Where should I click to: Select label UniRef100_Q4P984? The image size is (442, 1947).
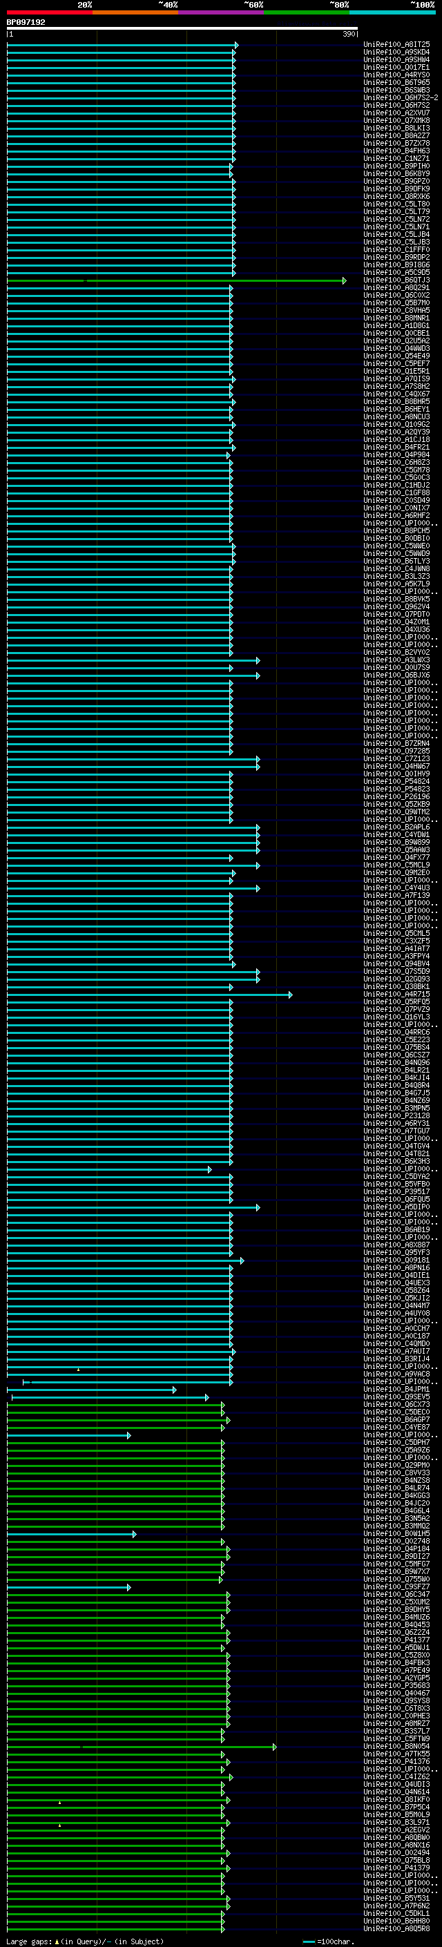396,455
